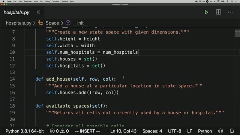Screen dimensions: 240x135
Task: Open the View menu
Action: [x=36, y=1]
